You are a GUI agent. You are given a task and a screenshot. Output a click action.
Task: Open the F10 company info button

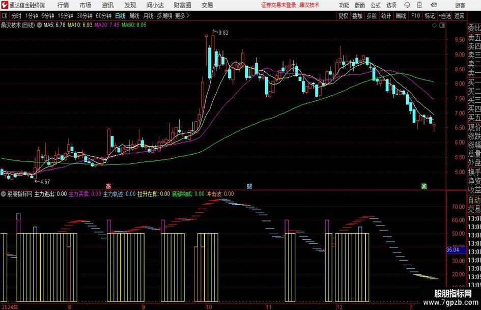[415, 16]
